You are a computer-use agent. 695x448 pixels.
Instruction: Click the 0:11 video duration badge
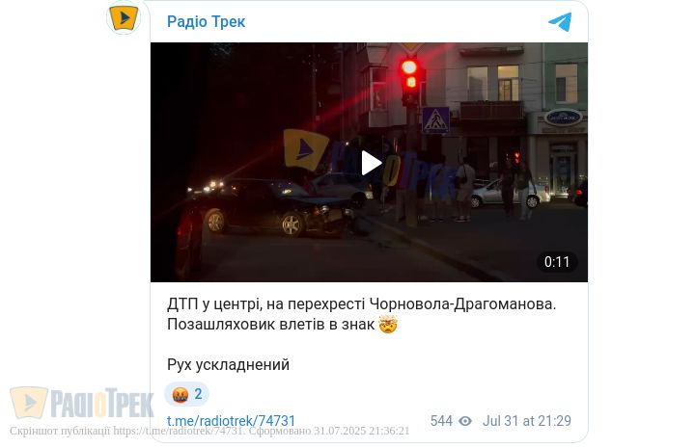(557, 262)
